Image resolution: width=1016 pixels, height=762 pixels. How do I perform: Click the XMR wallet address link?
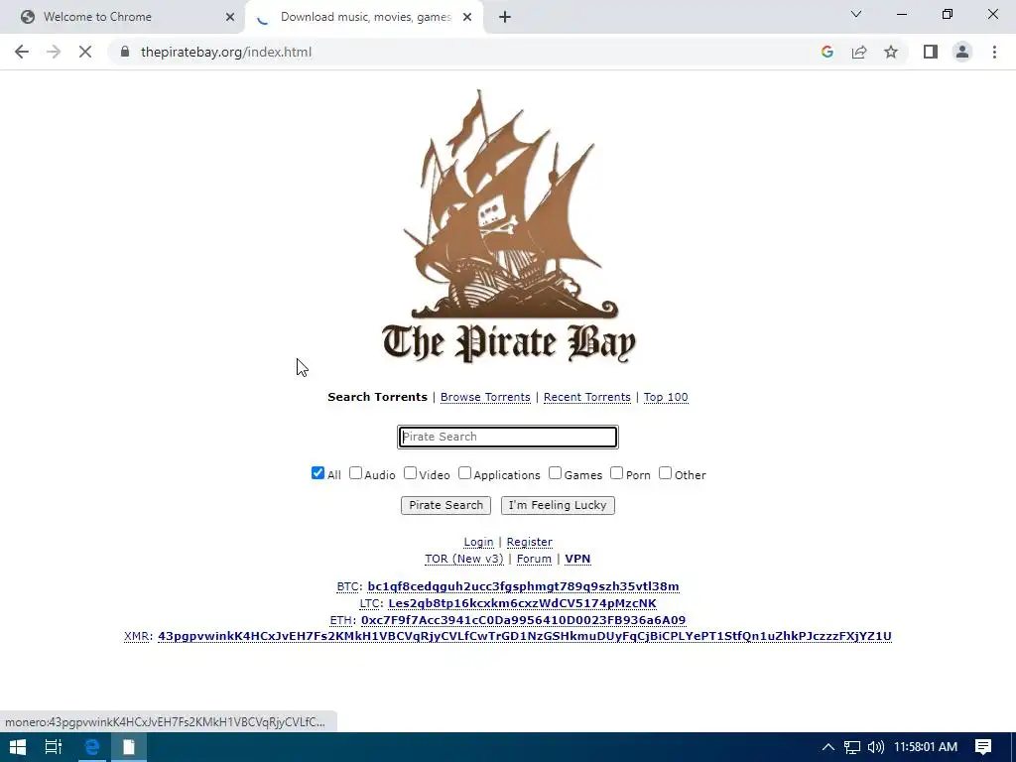click(x=525, y=636)
